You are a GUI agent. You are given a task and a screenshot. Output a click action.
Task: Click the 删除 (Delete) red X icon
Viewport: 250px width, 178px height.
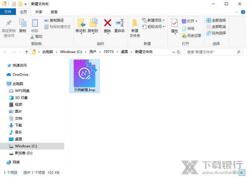click(x=107, y=23)
